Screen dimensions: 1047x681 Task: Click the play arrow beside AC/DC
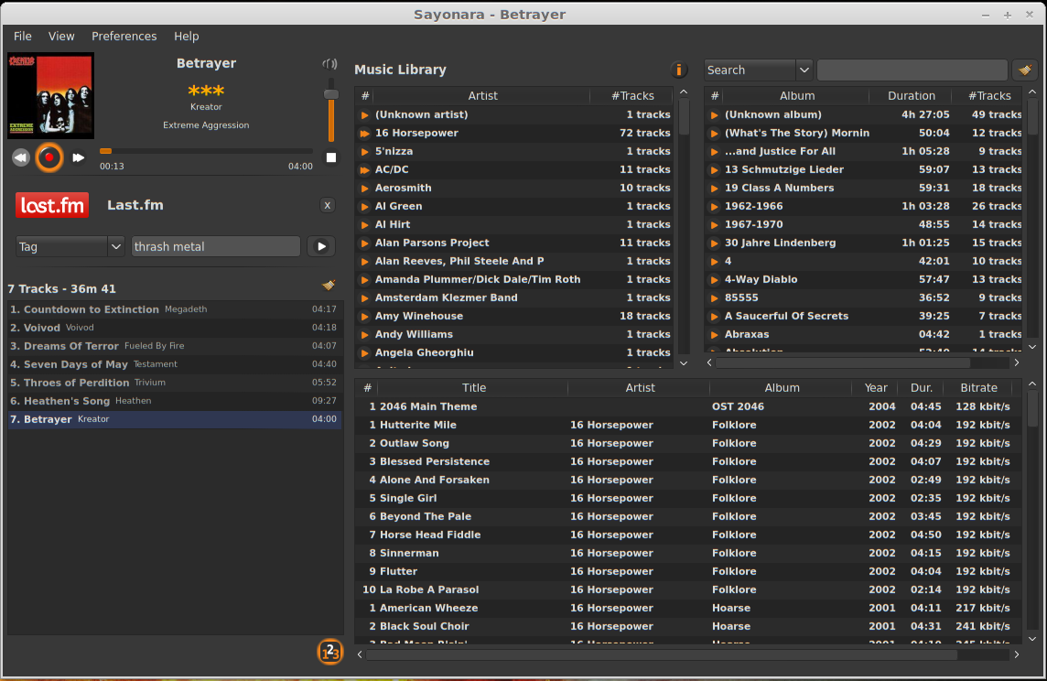(x=365, y=170)
